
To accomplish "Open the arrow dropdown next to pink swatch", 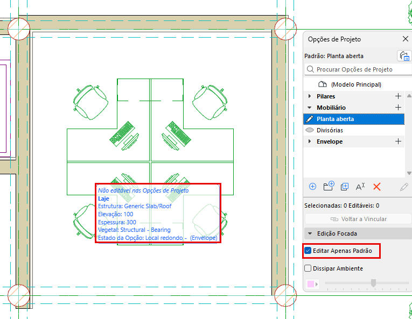I will click(317, 284).
